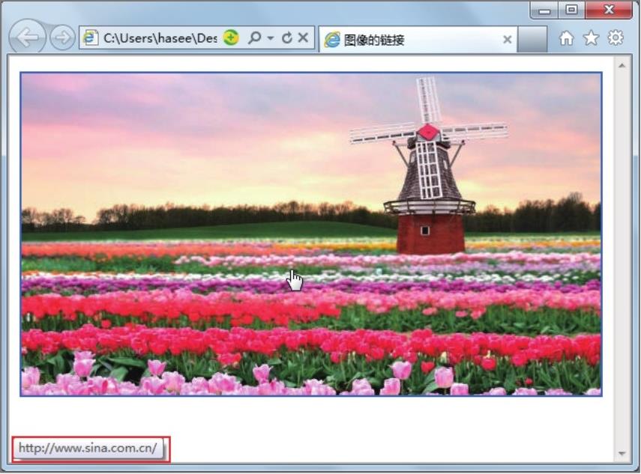Open a new tab with blank tab button
Screen dimensions: 641x474
(532, 40)
